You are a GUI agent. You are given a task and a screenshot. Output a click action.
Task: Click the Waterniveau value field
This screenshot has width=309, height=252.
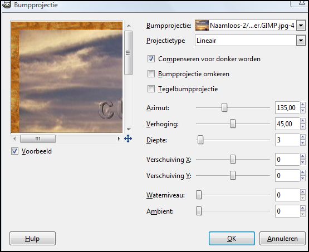[287, 195]
